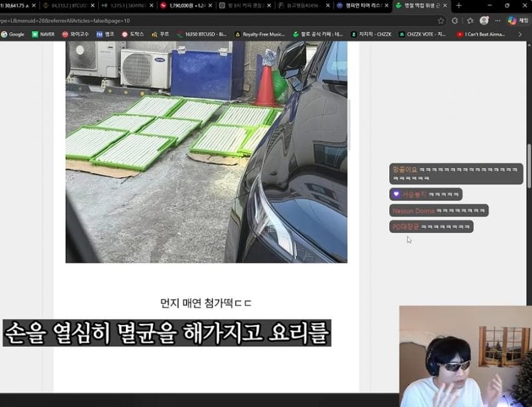Close the active Naver cafe tab
Image resolution: width=532 pixels, height=407 pixels.
tap(445, 6)
